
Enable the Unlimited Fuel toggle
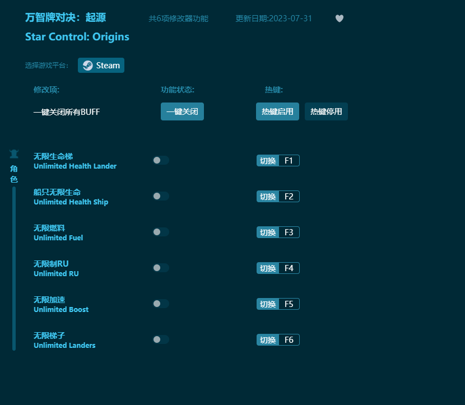click(161, 232)
